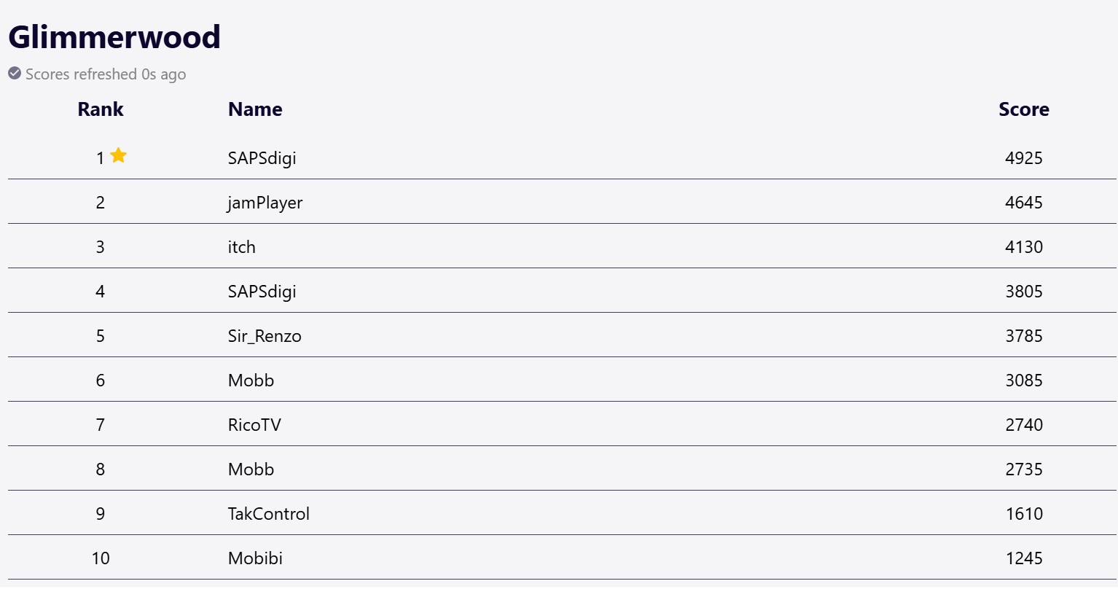
Task: Open Sir_Renzo player entry
Action: click(x=265, y=336)
